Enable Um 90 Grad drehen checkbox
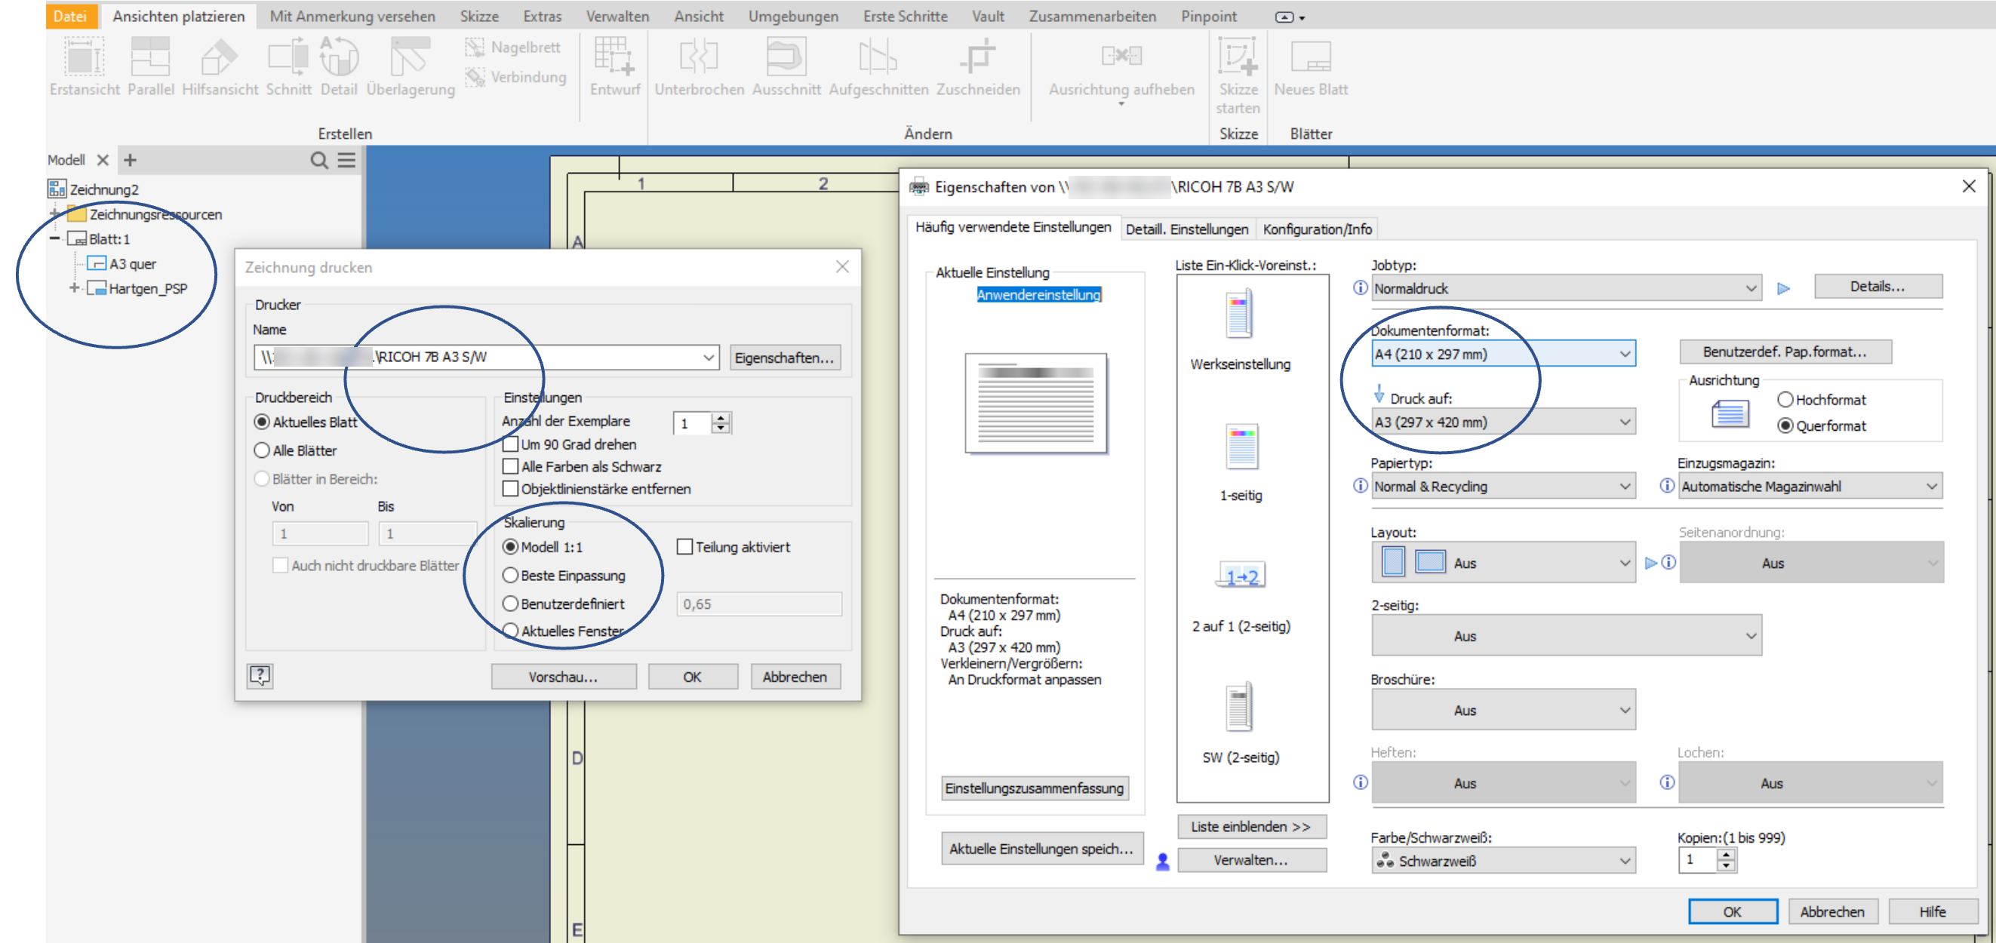 (x=510, y=445)
